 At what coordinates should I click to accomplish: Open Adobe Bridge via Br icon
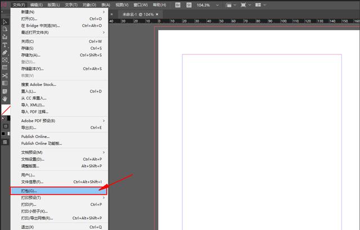tap(178, 5)
